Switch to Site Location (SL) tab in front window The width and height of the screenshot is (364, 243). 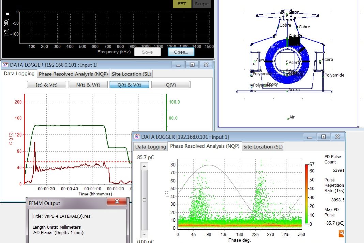pos(262,147)
